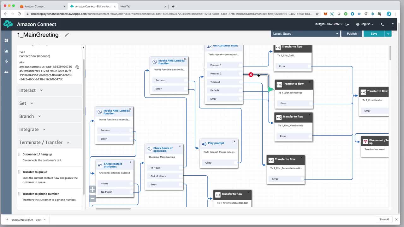Close the downloads bar
404x227 pixels.
coord(396,219)
